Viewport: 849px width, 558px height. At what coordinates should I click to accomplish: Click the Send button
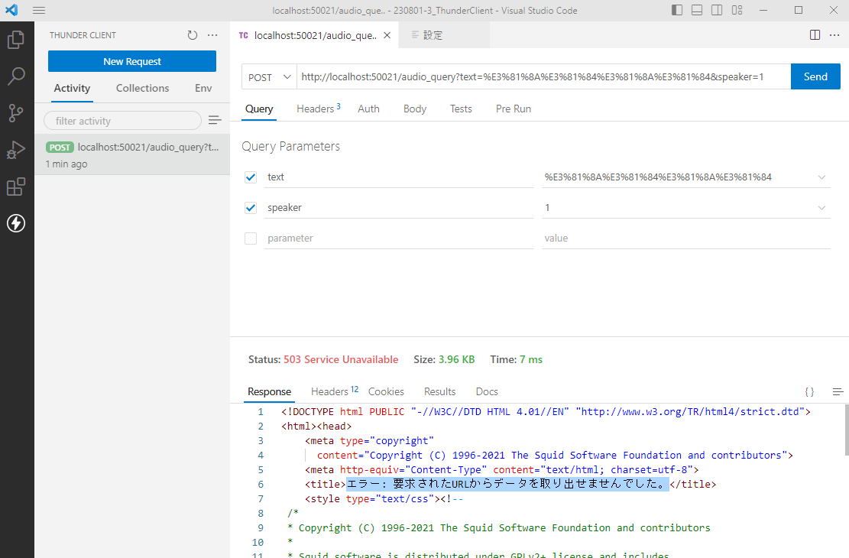[815, 77]
